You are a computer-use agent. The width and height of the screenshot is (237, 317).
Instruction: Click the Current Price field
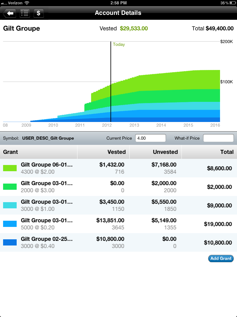[150, 138]
